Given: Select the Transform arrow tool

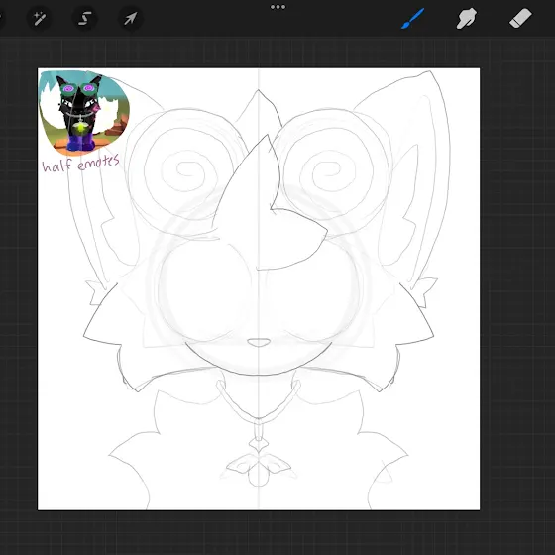Looking at the screenshot, I should [130, 18].
